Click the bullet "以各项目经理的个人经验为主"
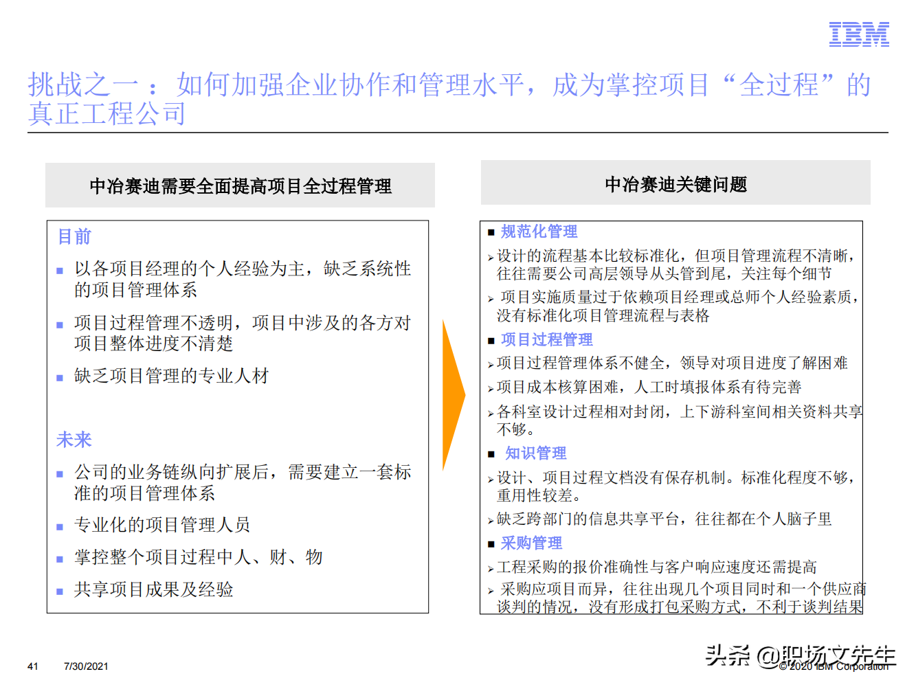The image size is (916, 687). pyautogui.click(x=243, y=279)
